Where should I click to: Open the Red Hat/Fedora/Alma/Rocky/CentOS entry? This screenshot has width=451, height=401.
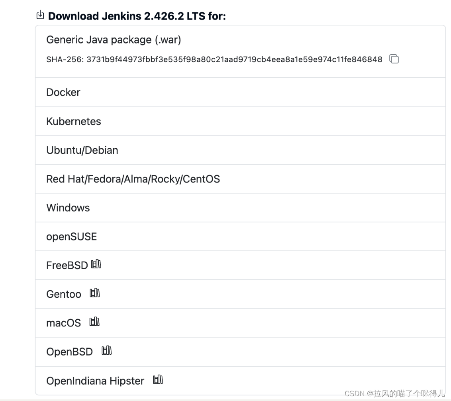[x=133, y=179]
